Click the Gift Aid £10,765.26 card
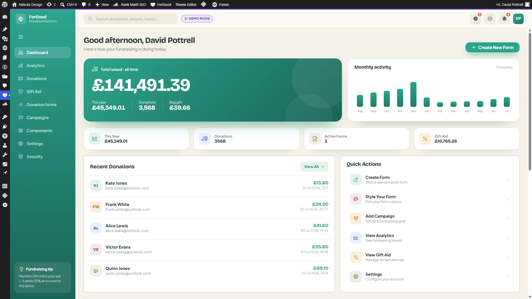This screenshot has width=532, height=299. tap(467, 139)
